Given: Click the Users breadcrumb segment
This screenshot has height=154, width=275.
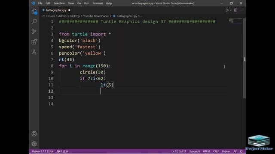Looking at the screenshot, I should pos(52,16).
